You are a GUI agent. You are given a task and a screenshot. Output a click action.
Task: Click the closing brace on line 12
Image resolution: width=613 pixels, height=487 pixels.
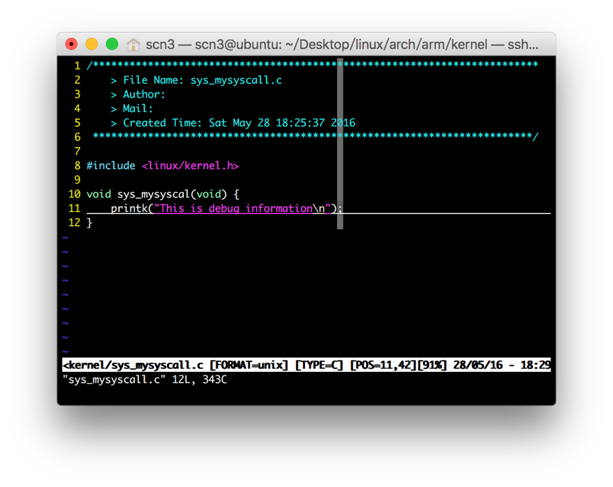(x=89, y=223)
